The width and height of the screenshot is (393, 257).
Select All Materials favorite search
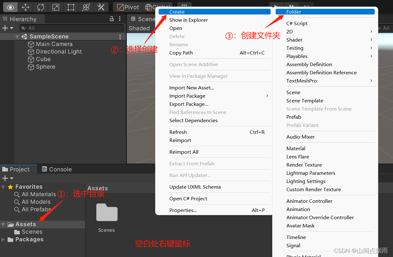[39, 194]
